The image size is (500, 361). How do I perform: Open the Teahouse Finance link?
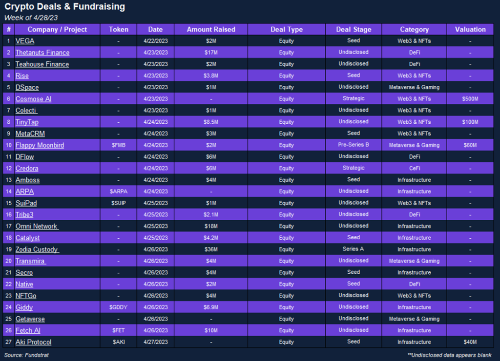pos(42,64)
